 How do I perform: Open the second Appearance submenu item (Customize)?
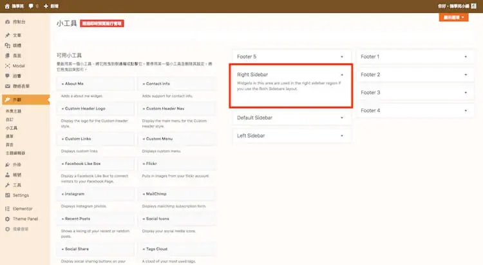[10, 119]
